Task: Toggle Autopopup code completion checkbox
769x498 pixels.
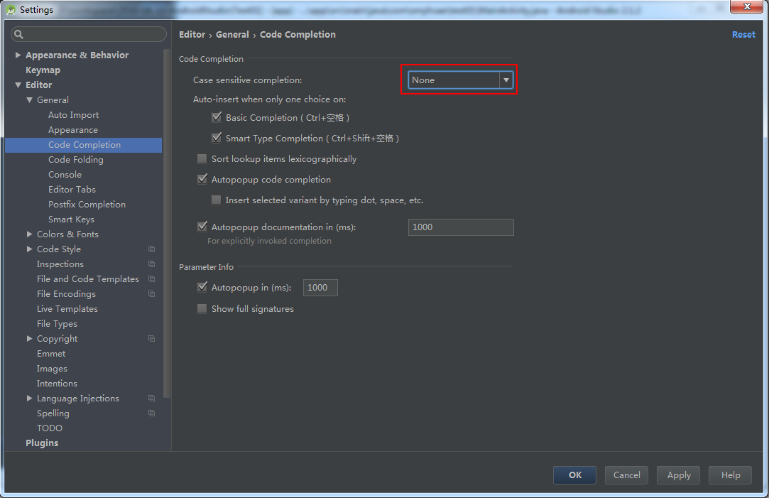Action: 202,179
